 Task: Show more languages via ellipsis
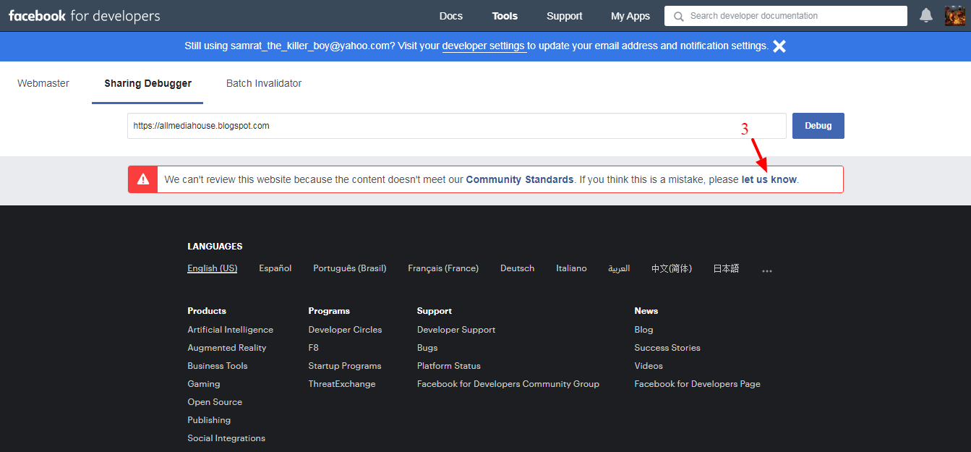coord(767,270)
